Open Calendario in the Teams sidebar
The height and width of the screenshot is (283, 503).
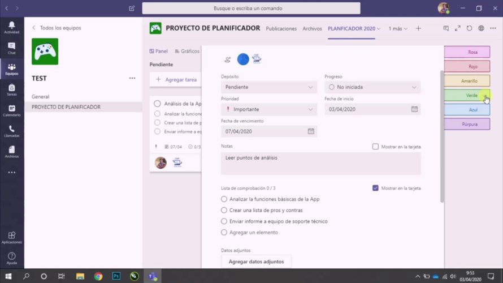[11, 110]
